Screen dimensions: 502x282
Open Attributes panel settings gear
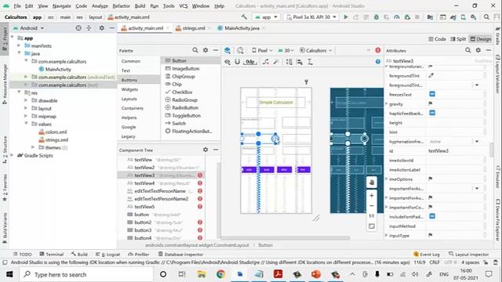(478, 50)
